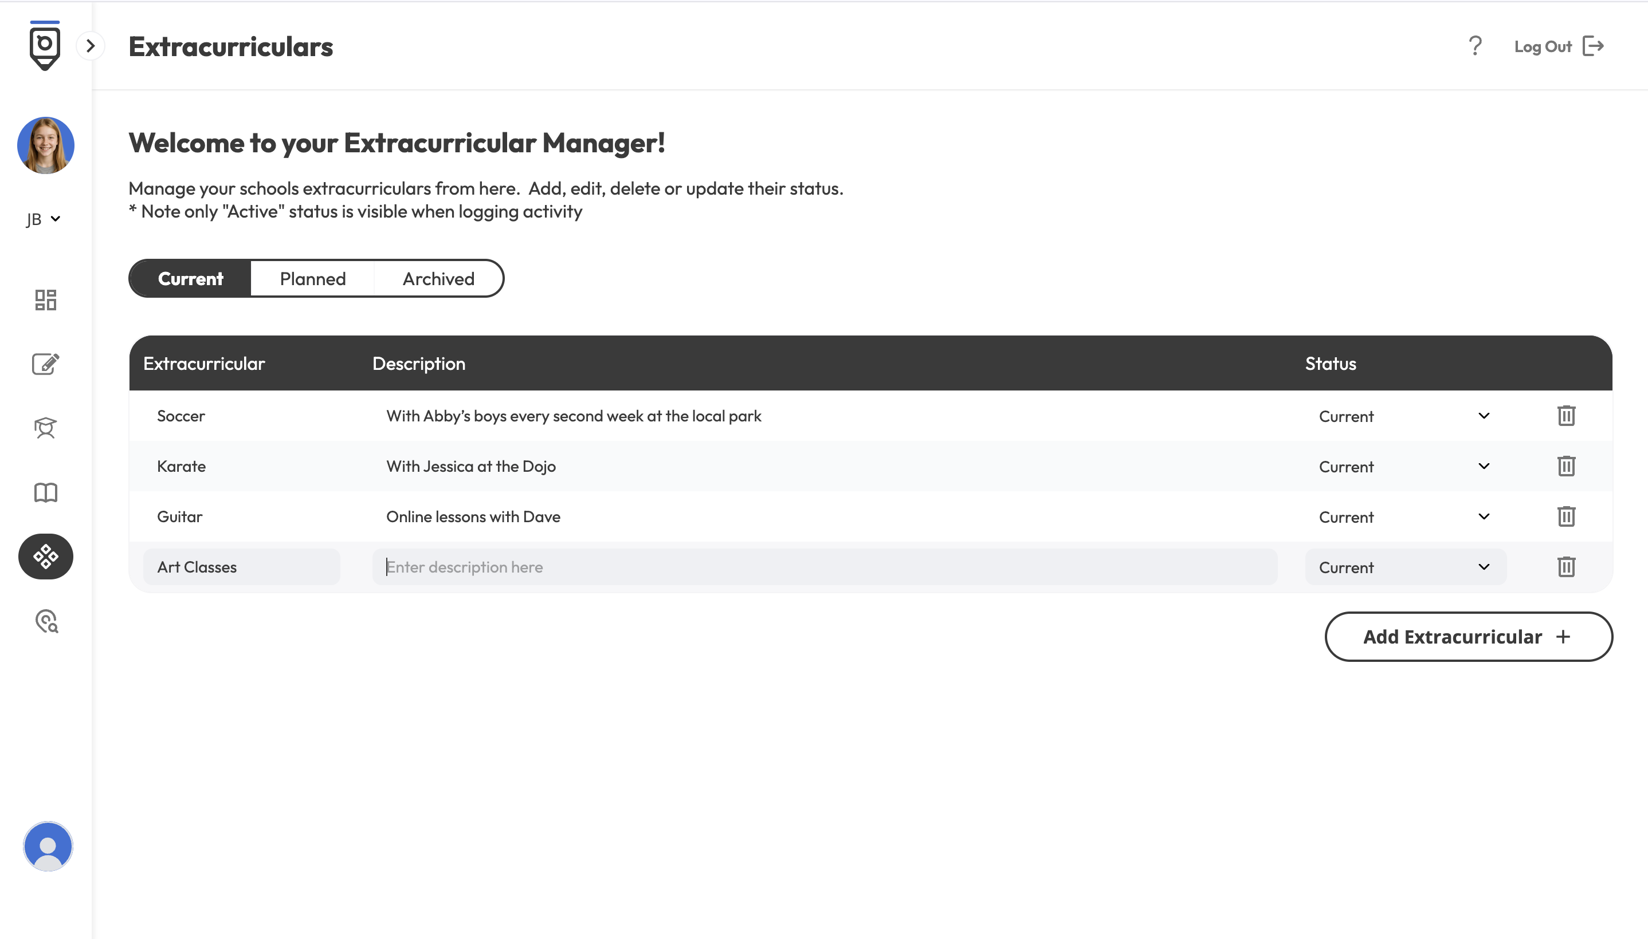1648x939 pixels.
Task: Open the Art Classes status dropdown
Action: point(1406,567)
